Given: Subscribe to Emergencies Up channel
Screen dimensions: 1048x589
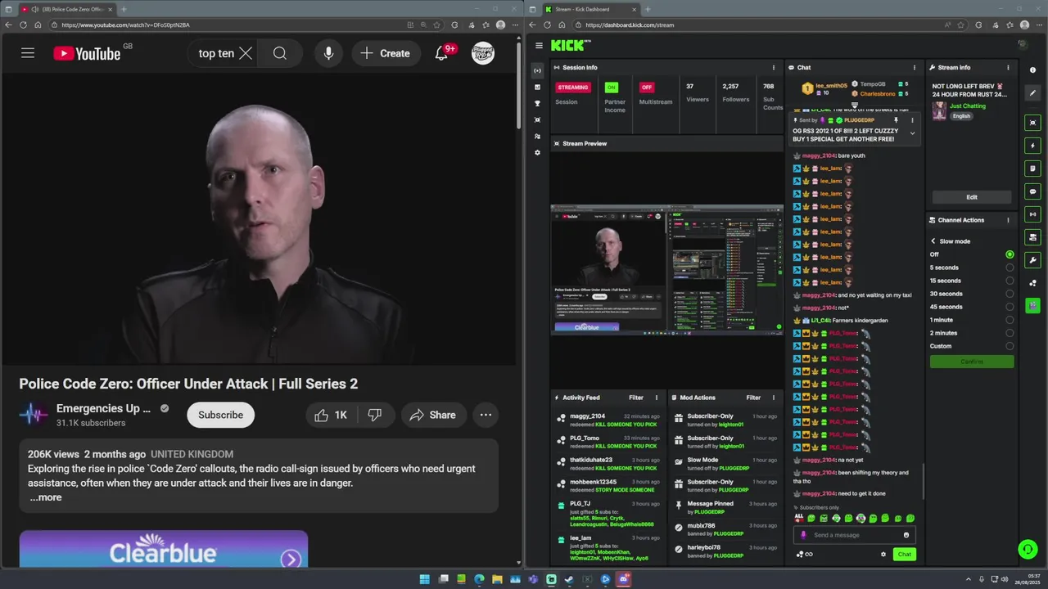Looking at the screenshot, I should 220,415.
